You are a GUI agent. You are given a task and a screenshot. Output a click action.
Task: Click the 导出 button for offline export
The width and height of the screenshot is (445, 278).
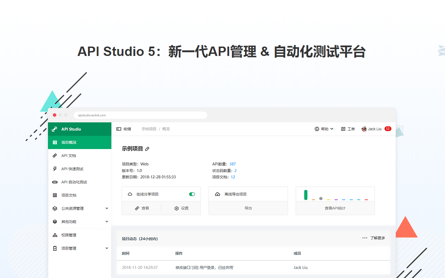click(x=248, y=208)
